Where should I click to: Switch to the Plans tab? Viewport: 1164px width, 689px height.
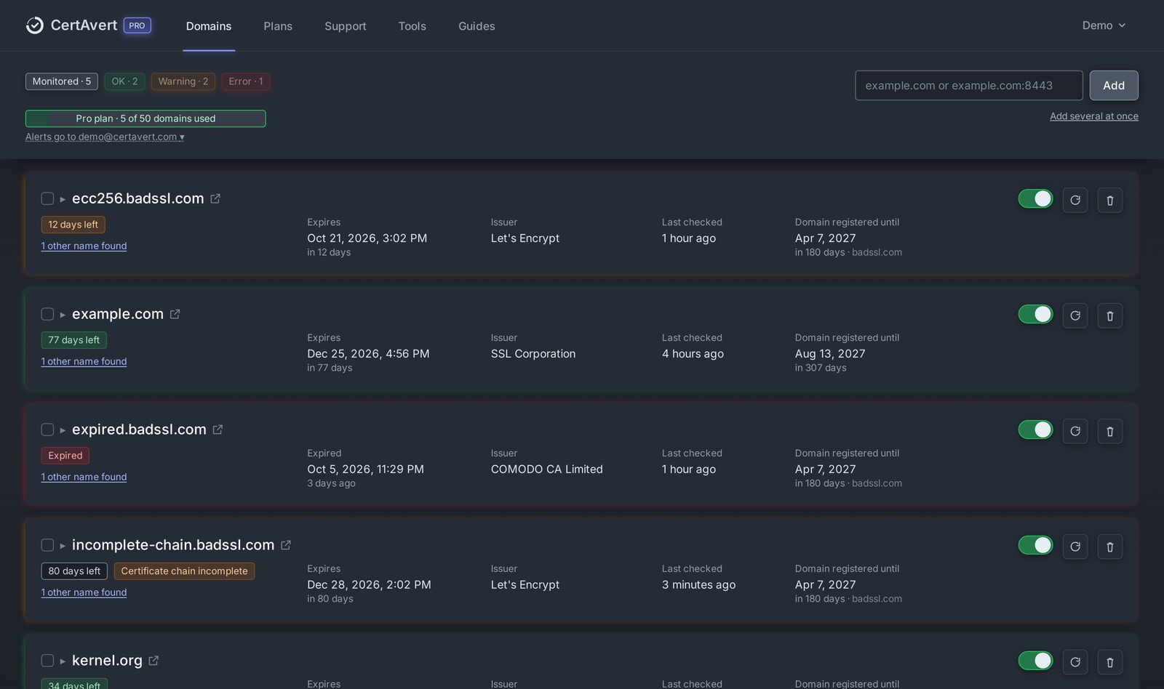(x=278, y=26)
